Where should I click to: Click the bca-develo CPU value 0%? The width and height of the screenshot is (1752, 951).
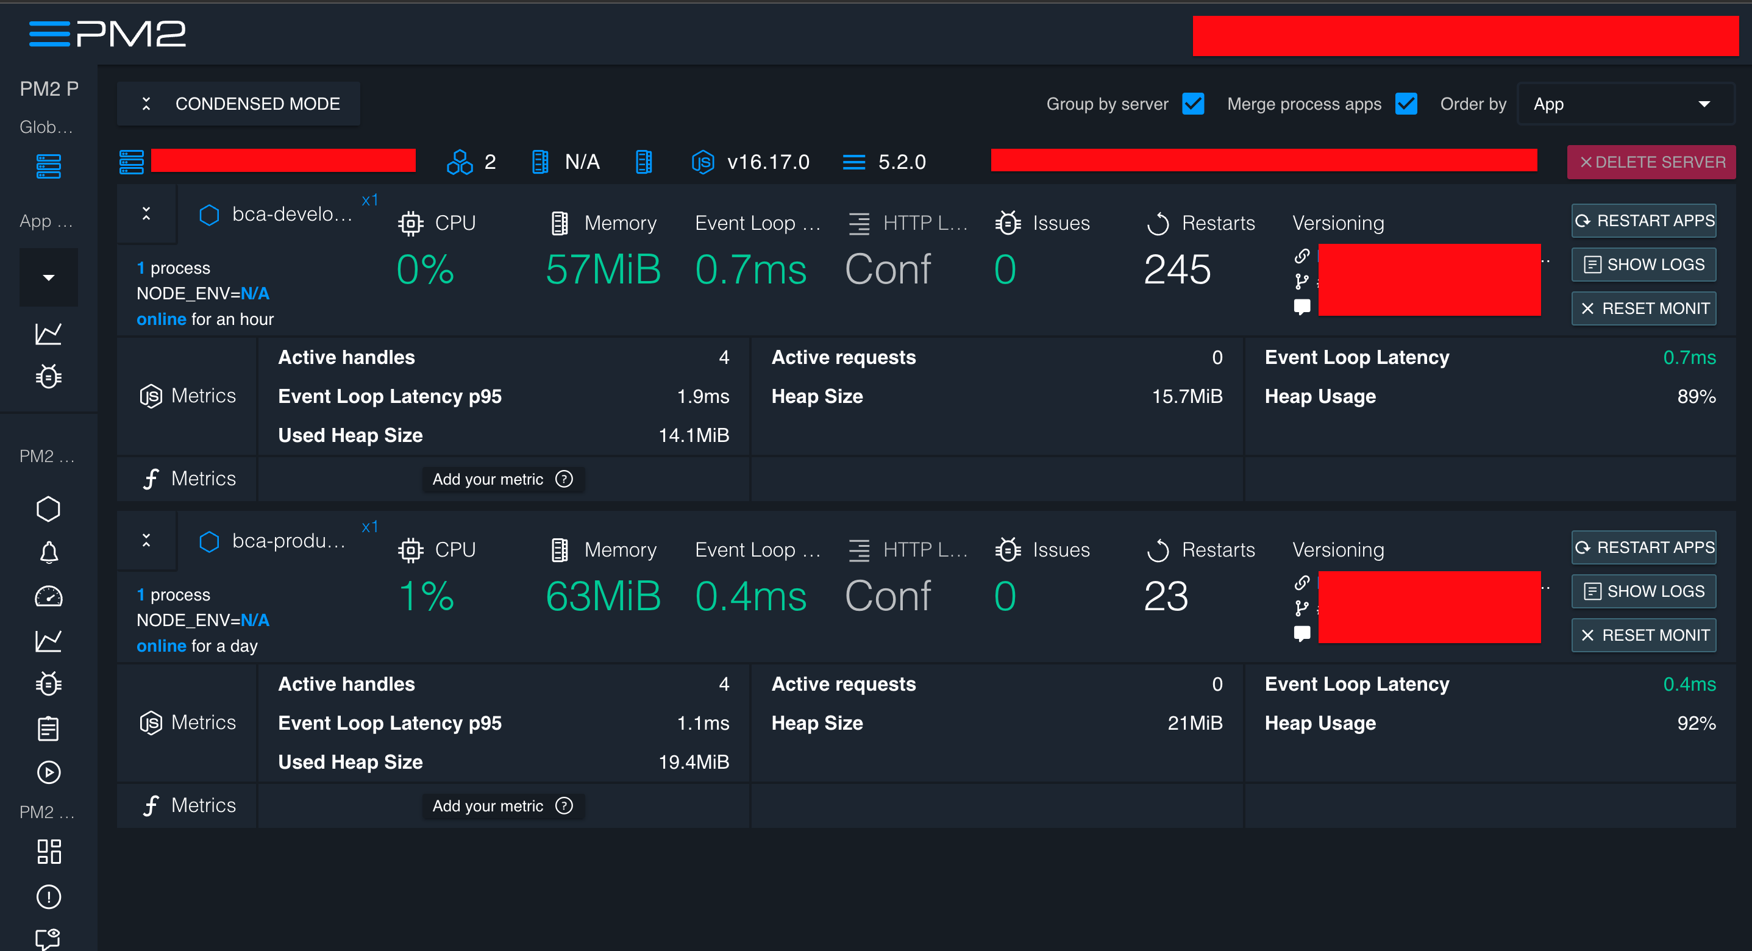click(x=426, y=269)
